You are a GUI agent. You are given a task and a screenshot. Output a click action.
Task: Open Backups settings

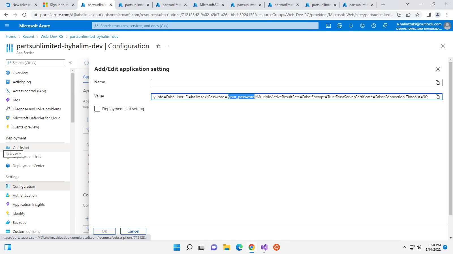pyautogui.click(x=19, y=222)
